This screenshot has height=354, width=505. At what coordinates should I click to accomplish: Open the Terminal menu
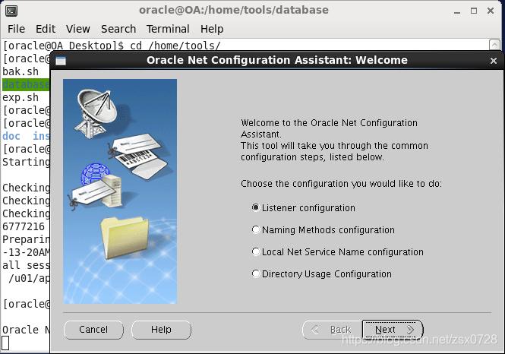click(168, 29)
